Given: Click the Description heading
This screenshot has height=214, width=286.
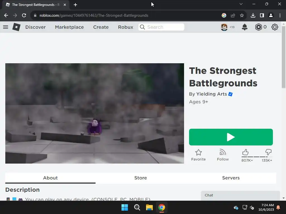Looking at the screenshot, I should tap(22, 190).
